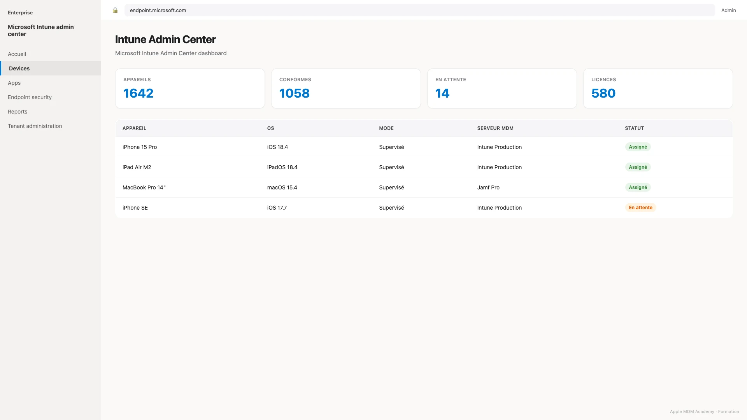The height and width of the screenshot is (420, 747).
Task: Click Supervisé in the MacBook Pro row
Action: [391, 187]
